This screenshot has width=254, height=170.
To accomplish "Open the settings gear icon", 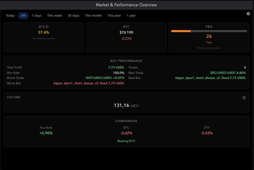I will pos(248,14).
